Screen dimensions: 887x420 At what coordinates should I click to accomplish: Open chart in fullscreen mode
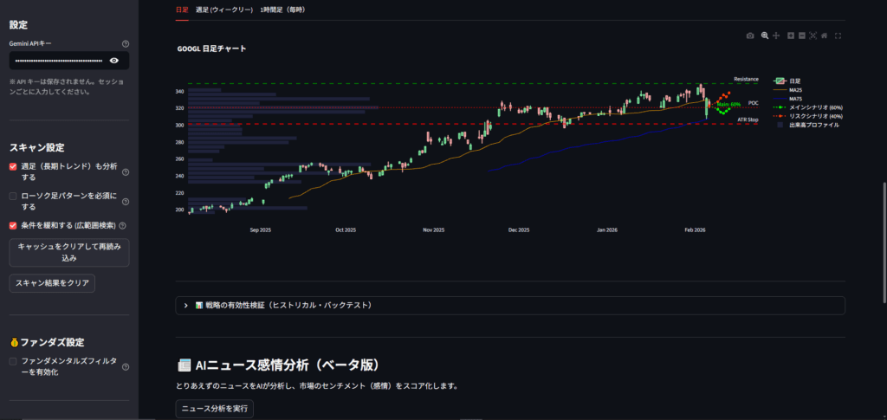tap(838, 36)
